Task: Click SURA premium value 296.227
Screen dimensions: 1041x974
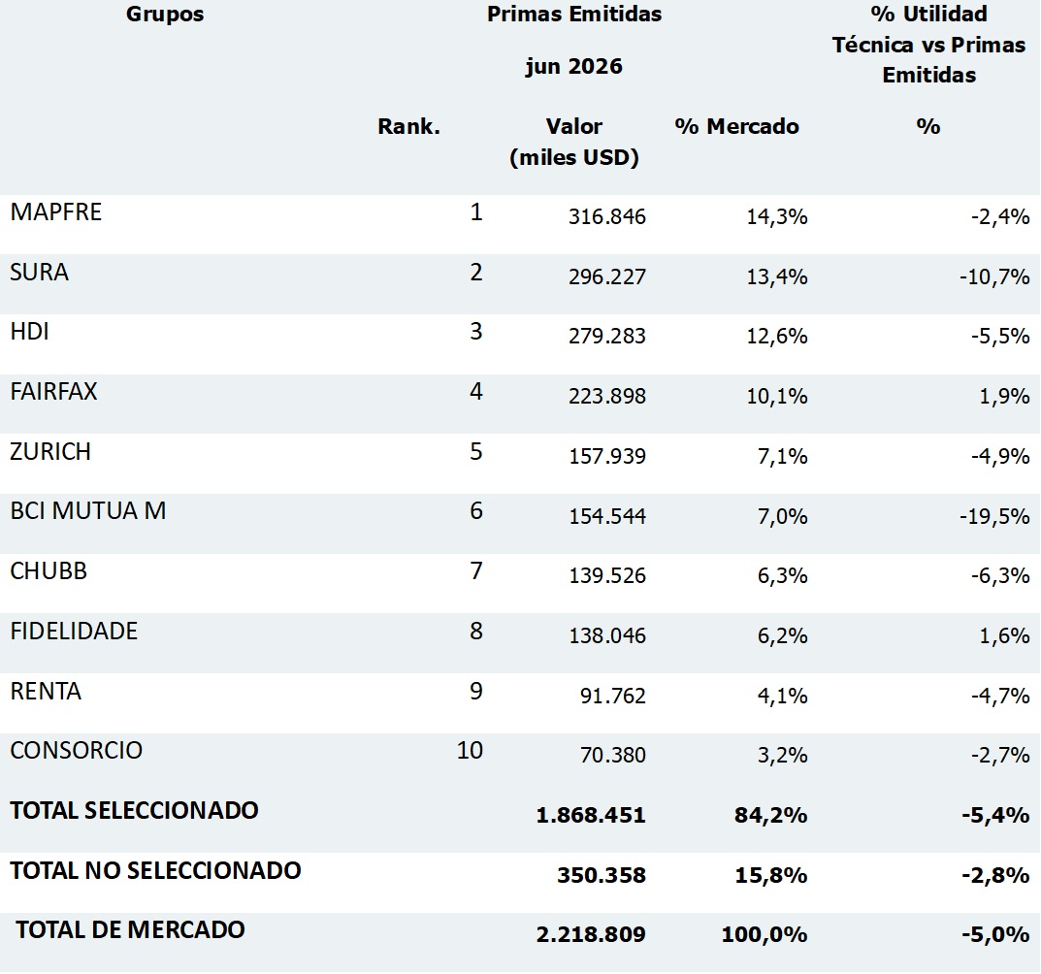Action: [x=606, y=276]
